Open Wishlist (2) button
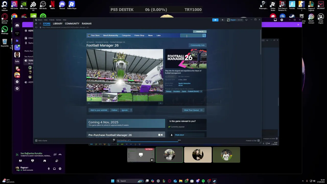Image resolution: width=327 pixels, height=184 pixels. pos(200,31)
